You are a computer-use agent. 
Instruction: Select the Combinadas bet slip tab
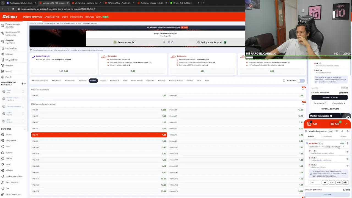click(327, 136)
